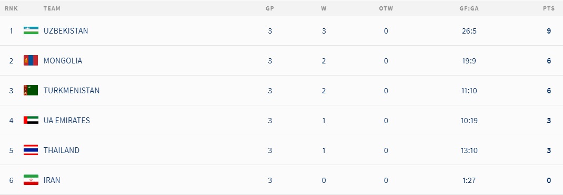This screenshot has height=195, width=563.
Task: Click the W column header
Action: (x=324, y=8)
